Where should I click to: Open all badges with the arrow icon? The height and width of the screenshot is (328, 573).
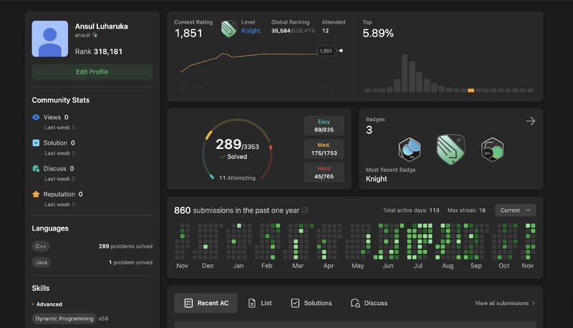point(531,121)
